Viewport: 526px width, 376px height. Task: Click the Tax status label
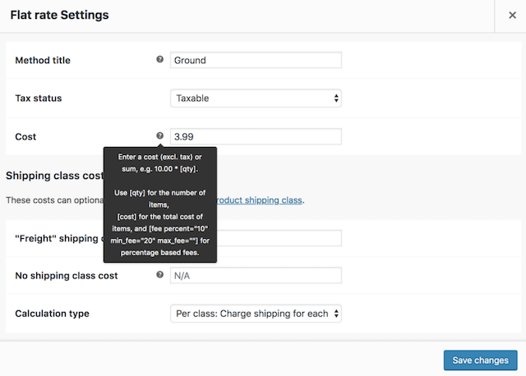(39, 99)
